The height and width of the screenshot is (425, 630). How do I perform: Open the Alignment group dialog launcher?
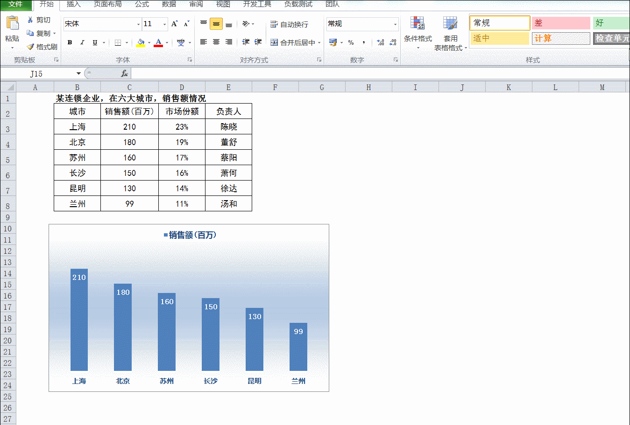point(319,60)
